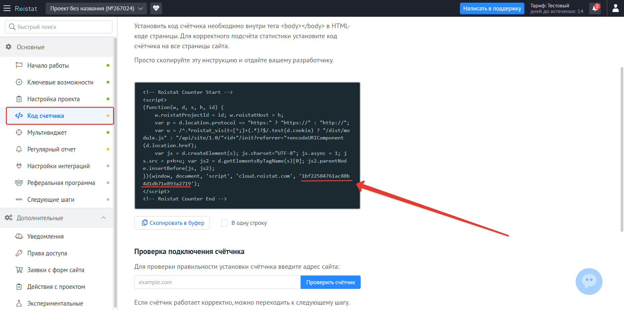Click the Roistat logo
624x310 pixels.
pyautogui.click(x=26, y=8)
